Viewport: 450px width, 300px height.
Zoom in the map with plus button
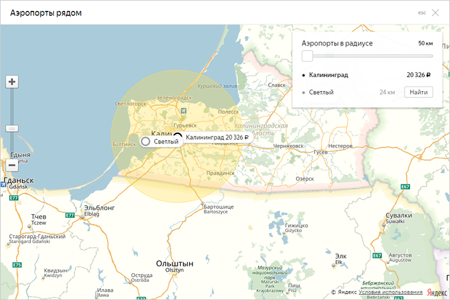click(x=12, y=82)
